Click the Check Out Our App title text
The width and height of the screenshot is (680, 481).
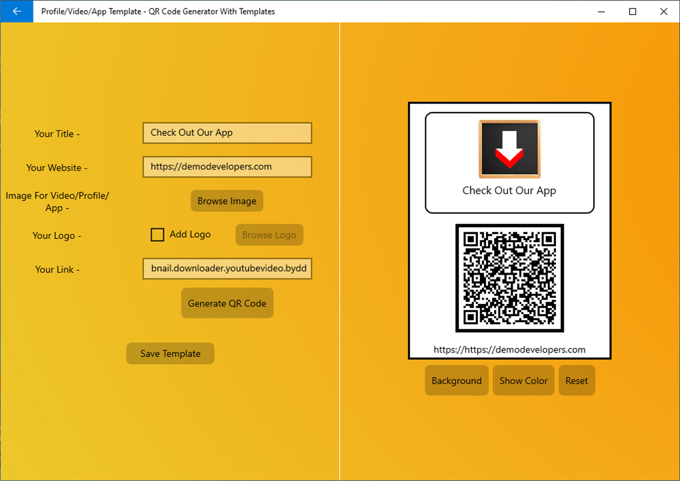coord(509,190)
